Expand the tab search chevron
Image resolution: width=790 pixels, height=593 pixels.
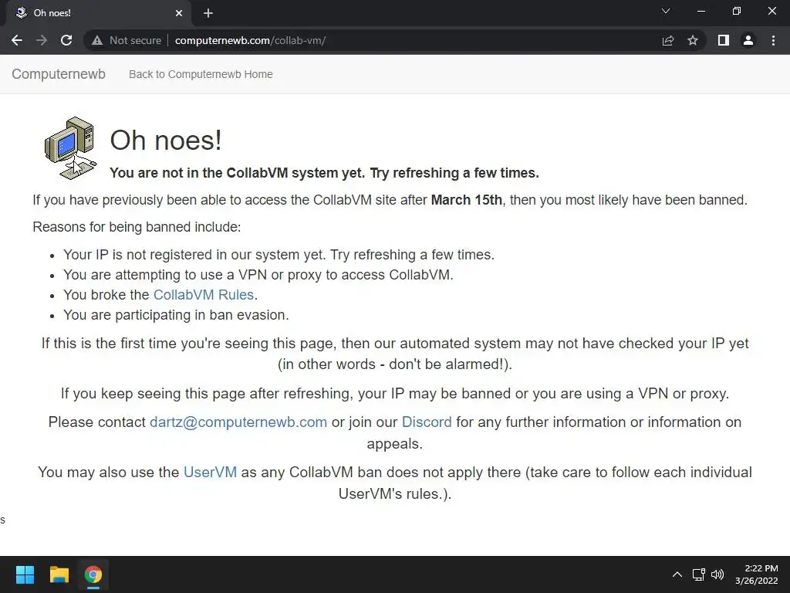666,11
